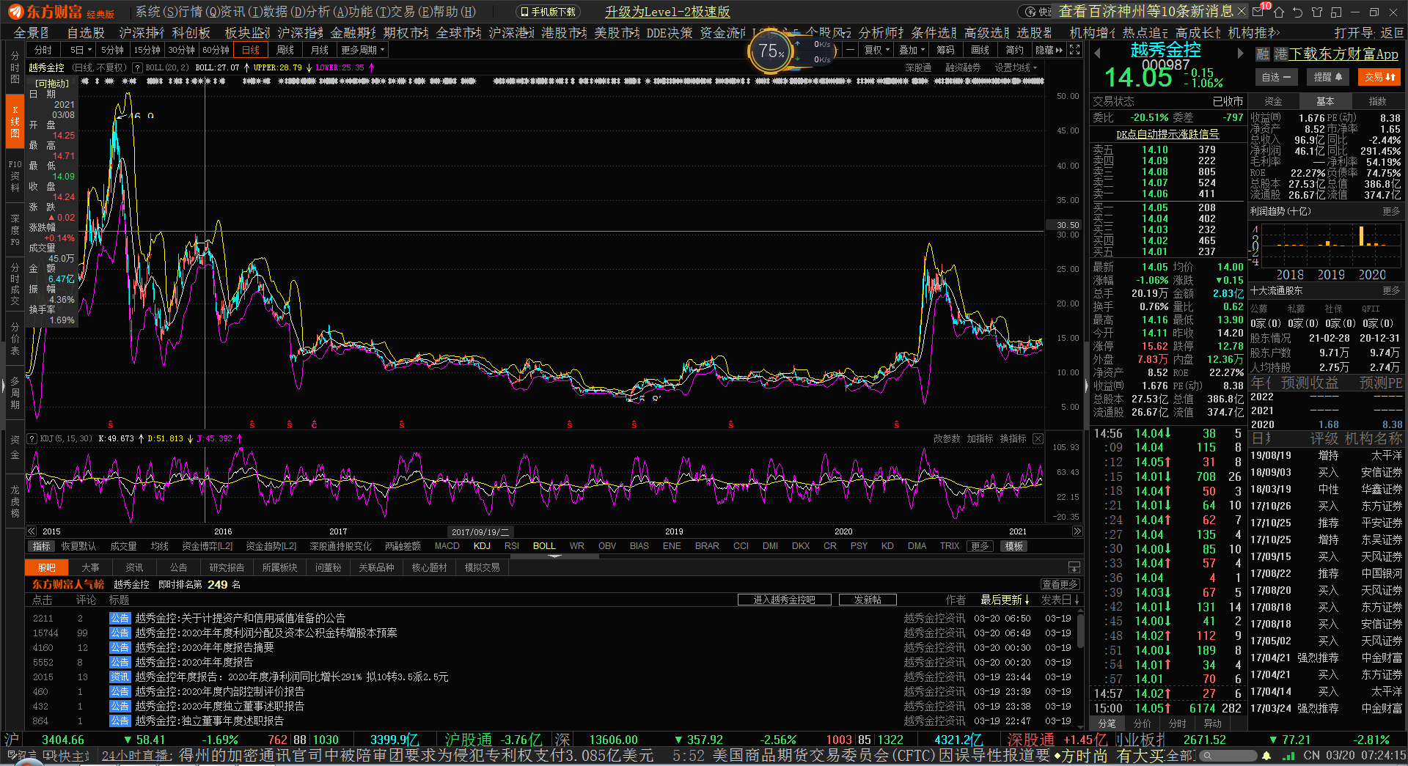Go to next stock with right arrow
The image size is (1408, 766).
click(1240, 53)
